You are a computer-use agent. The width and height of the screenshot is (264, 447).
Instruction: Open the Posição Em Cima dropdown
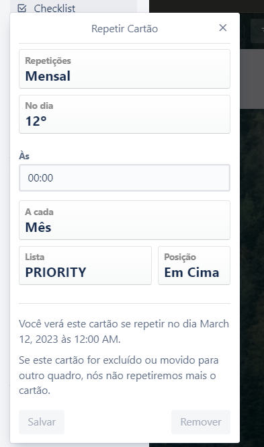pos(194,266)
